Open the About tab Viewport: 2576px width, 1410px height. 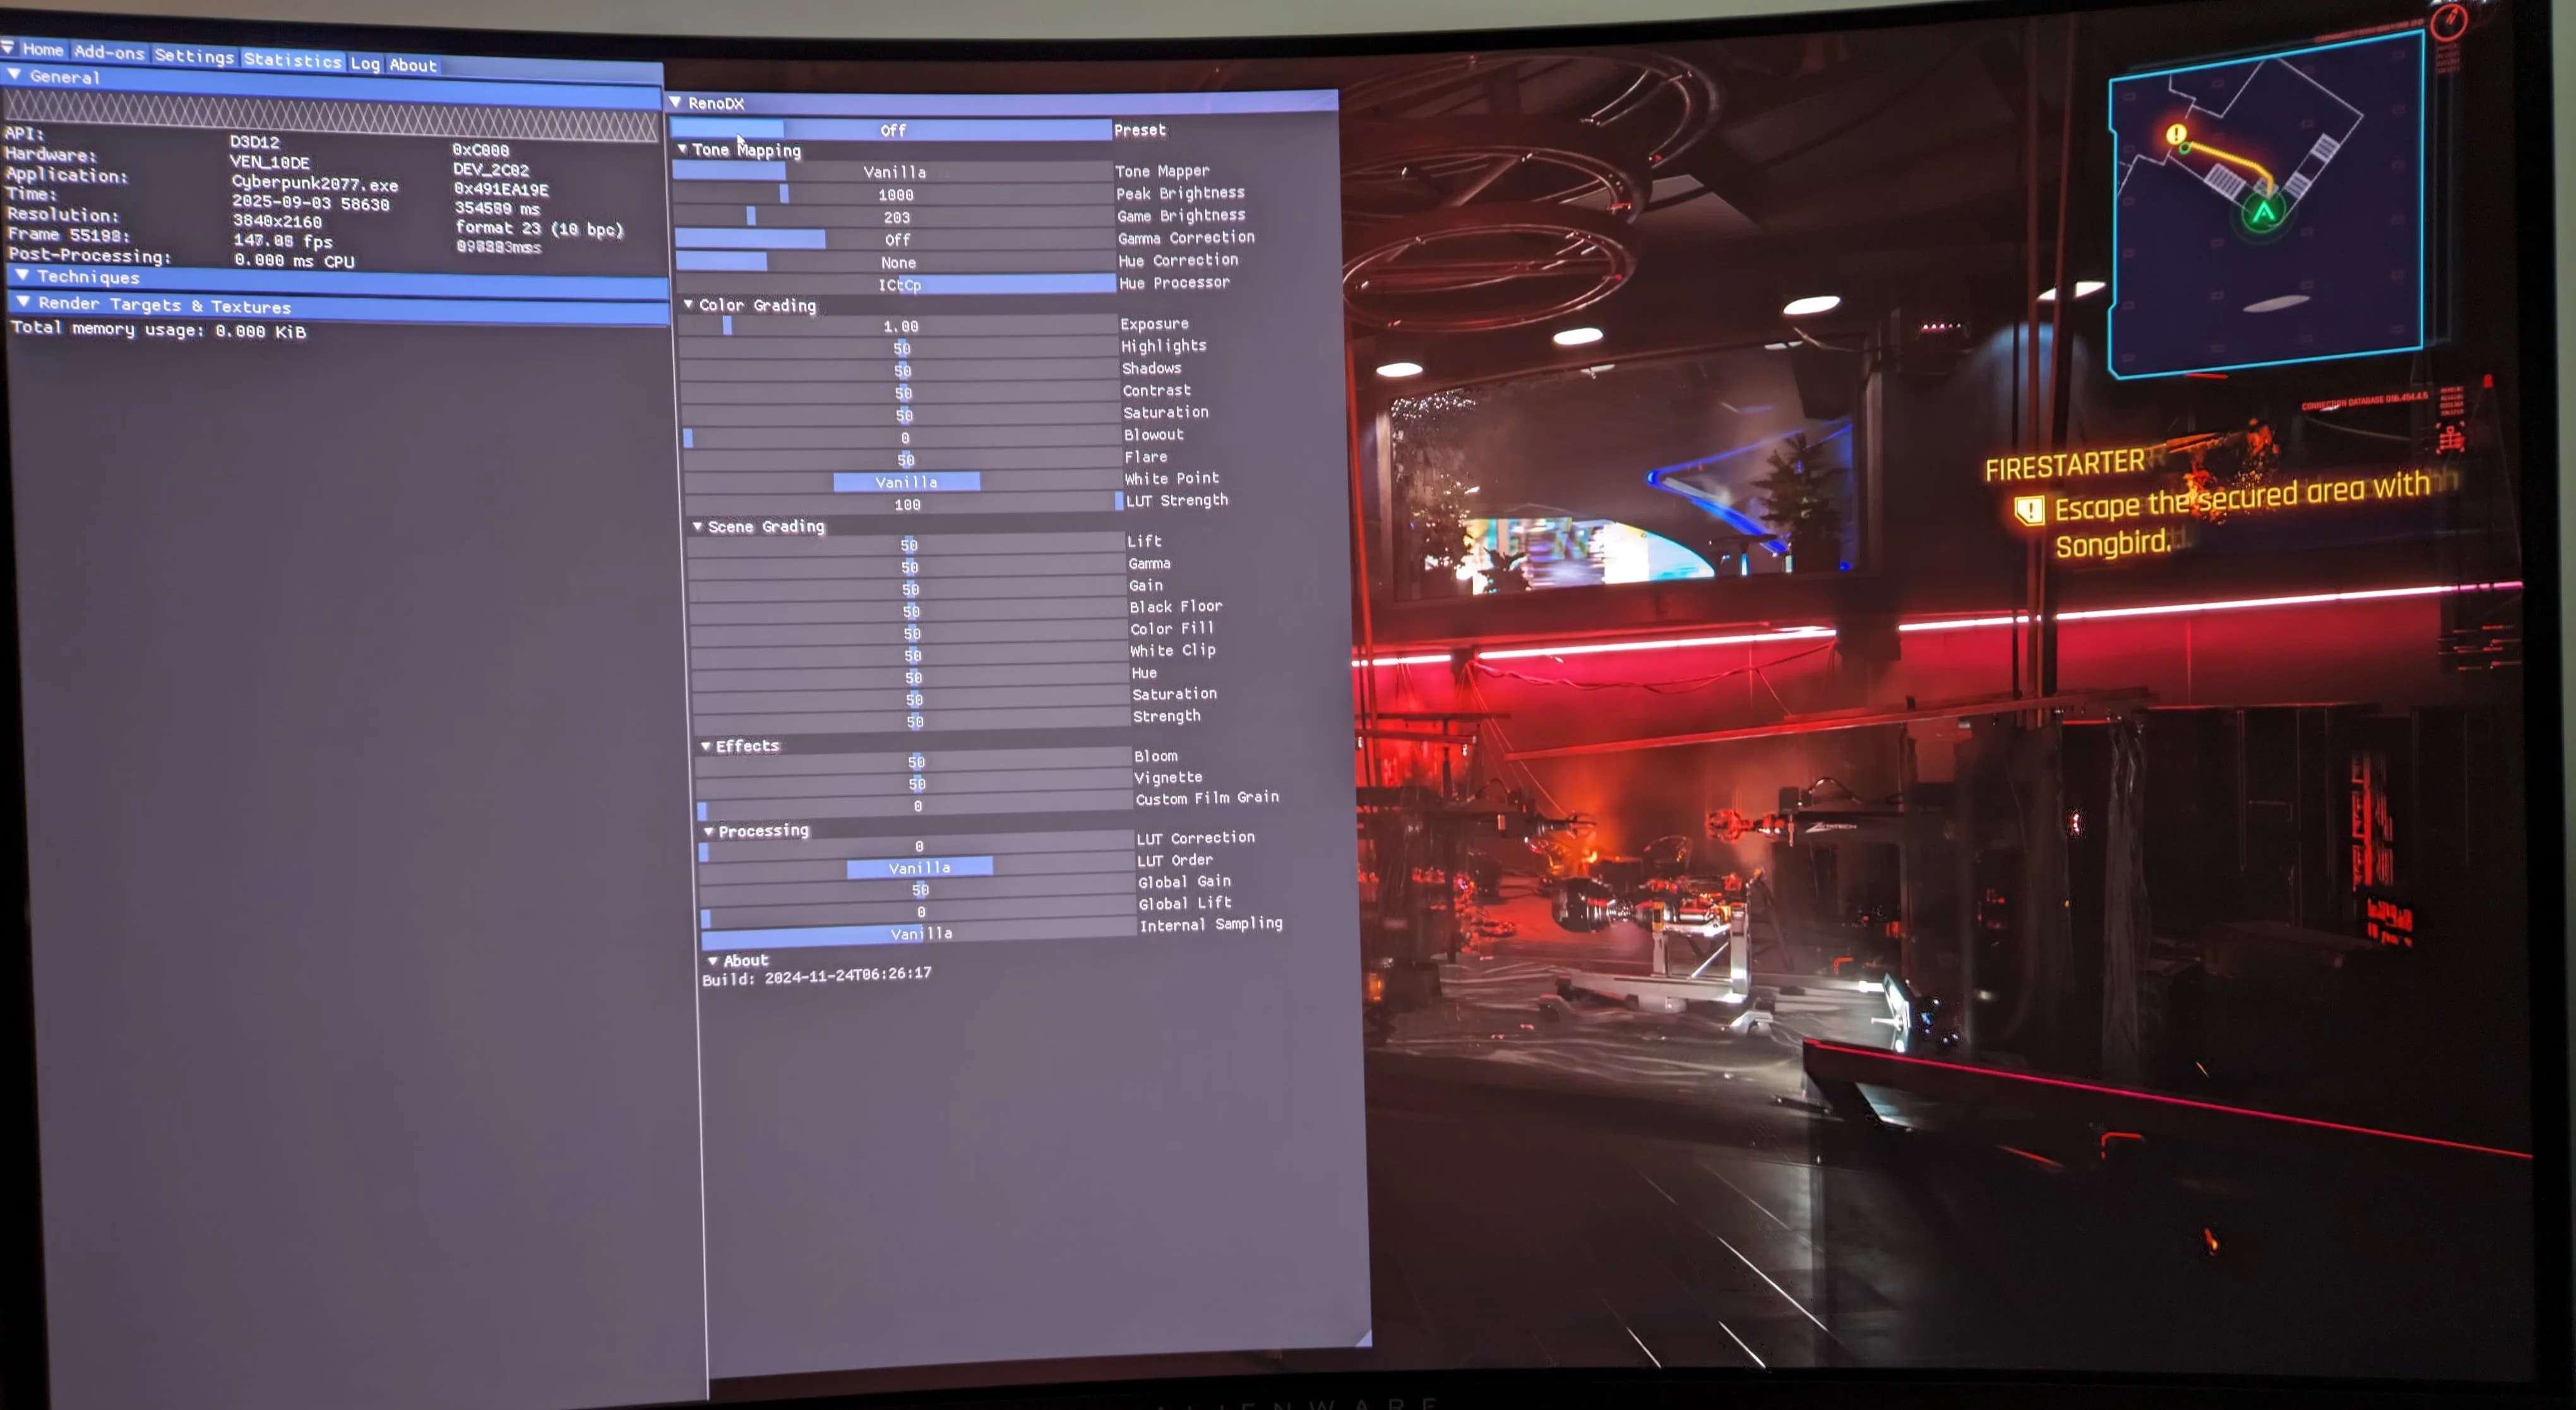(413, 65)
